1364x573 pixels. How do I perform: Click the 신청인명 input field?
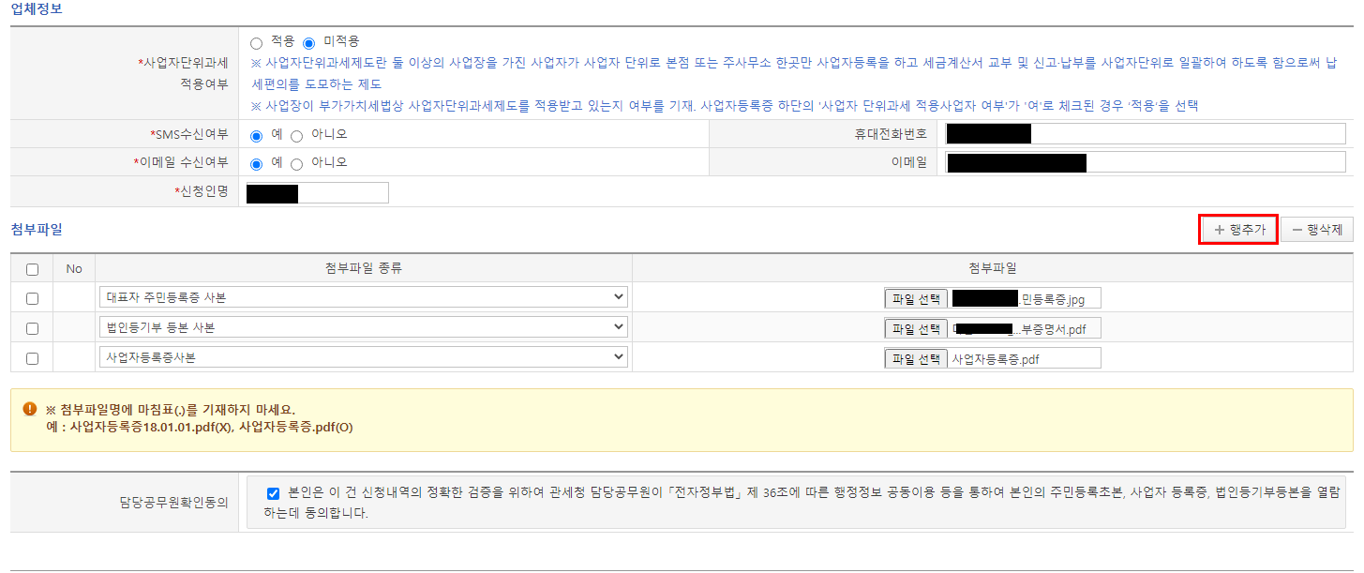pyautogui.click(x=317, y=193)
